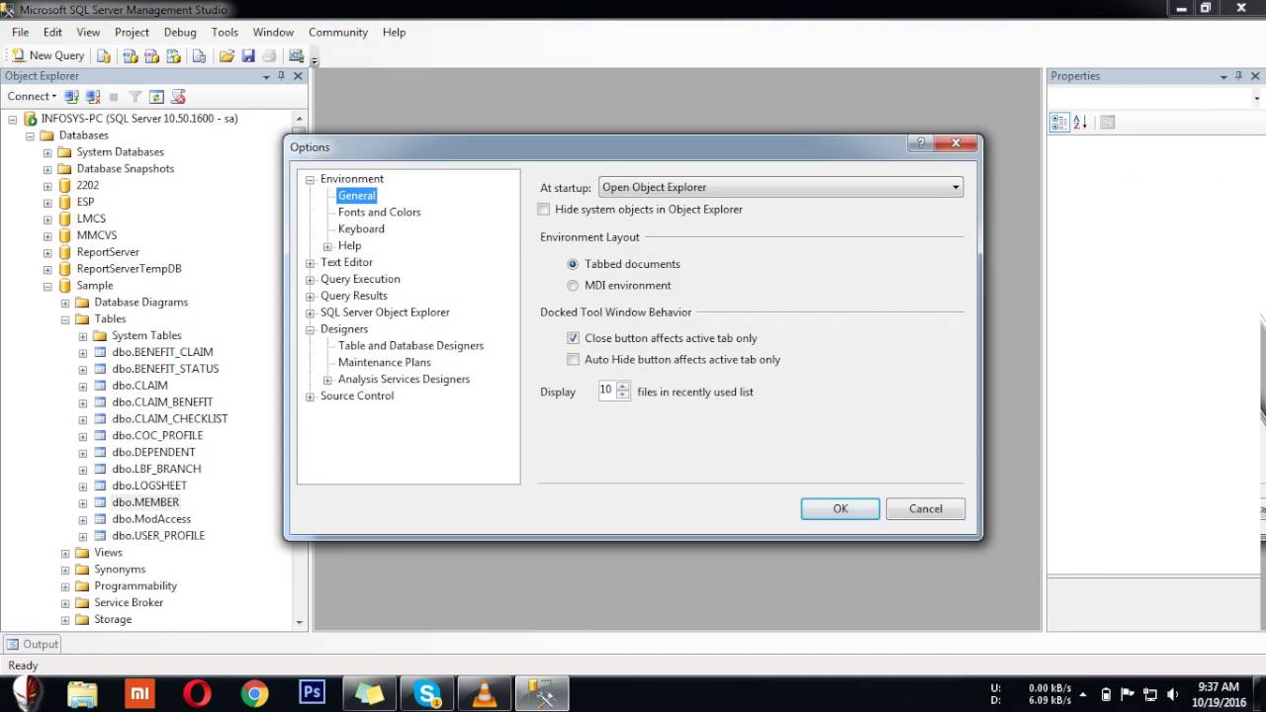1266x712 pixels.
Task: Click the Options dialog help question mark
Action: tap(920, 143)
